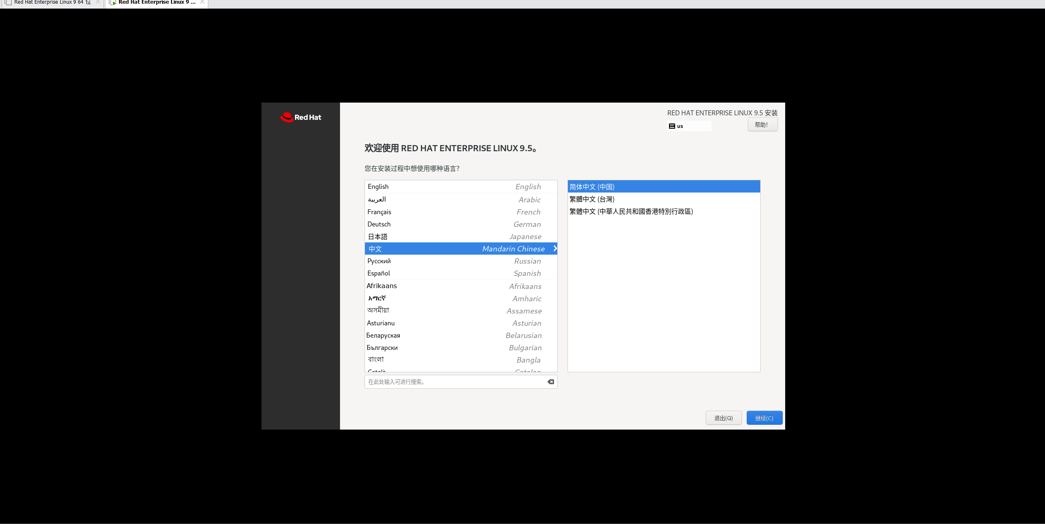Screen dimensions: 1045x524
Task: Select Deutsch German language row
Action: click(461, 224)
